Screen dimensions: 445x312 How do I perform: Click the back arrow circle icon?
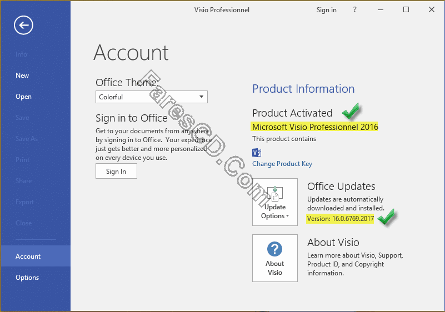tap(23, 25)
